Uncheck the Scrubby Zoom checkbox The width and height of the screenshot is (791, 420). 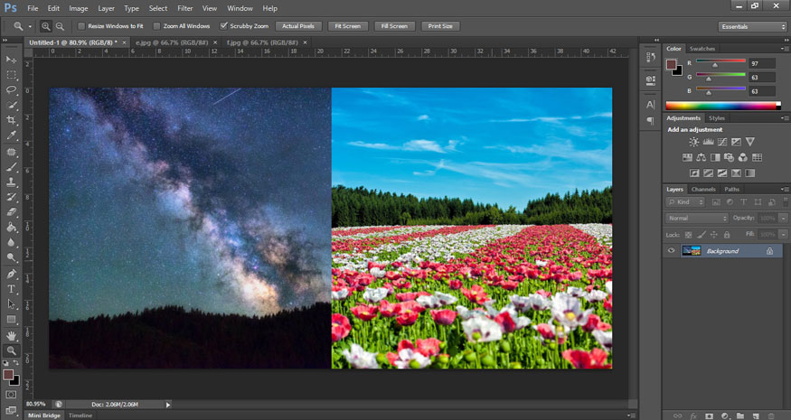[x=224, y=26]
